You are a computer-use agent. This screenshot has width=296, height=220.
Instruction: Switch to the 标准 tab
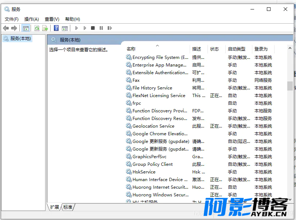[x=68, y=207]
